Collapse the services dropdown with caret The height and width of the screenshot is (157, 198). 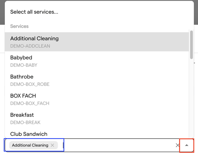click(187, 145)
